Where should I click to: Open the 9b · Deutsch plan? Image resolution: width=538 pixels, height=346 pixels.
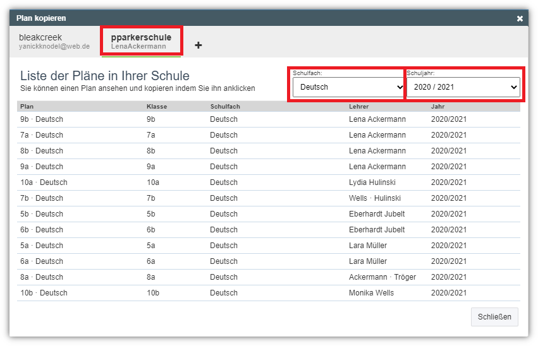(x=269, y=119)
